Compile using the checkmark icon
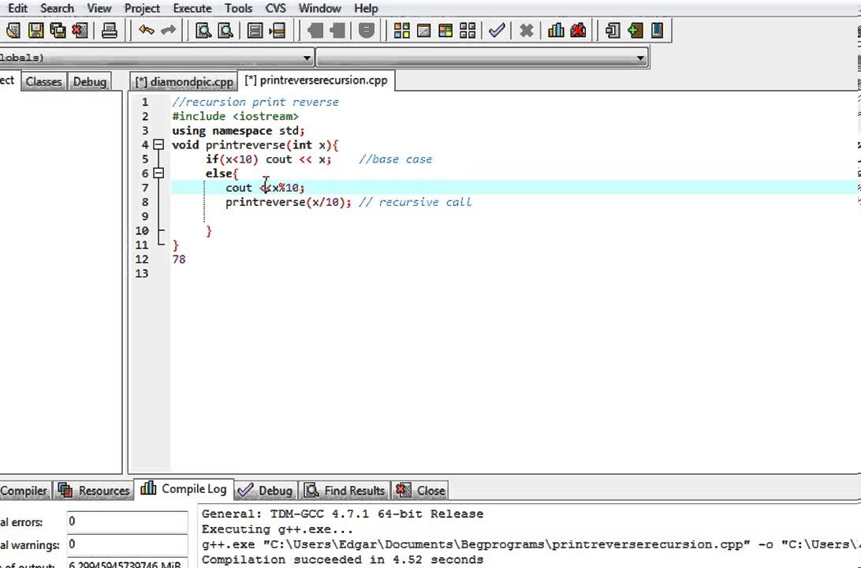861x568 pixels. point(497,30)
